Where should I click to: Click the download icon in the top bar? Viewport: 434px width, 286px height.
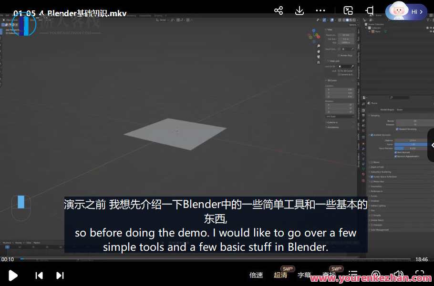point(299,10)
